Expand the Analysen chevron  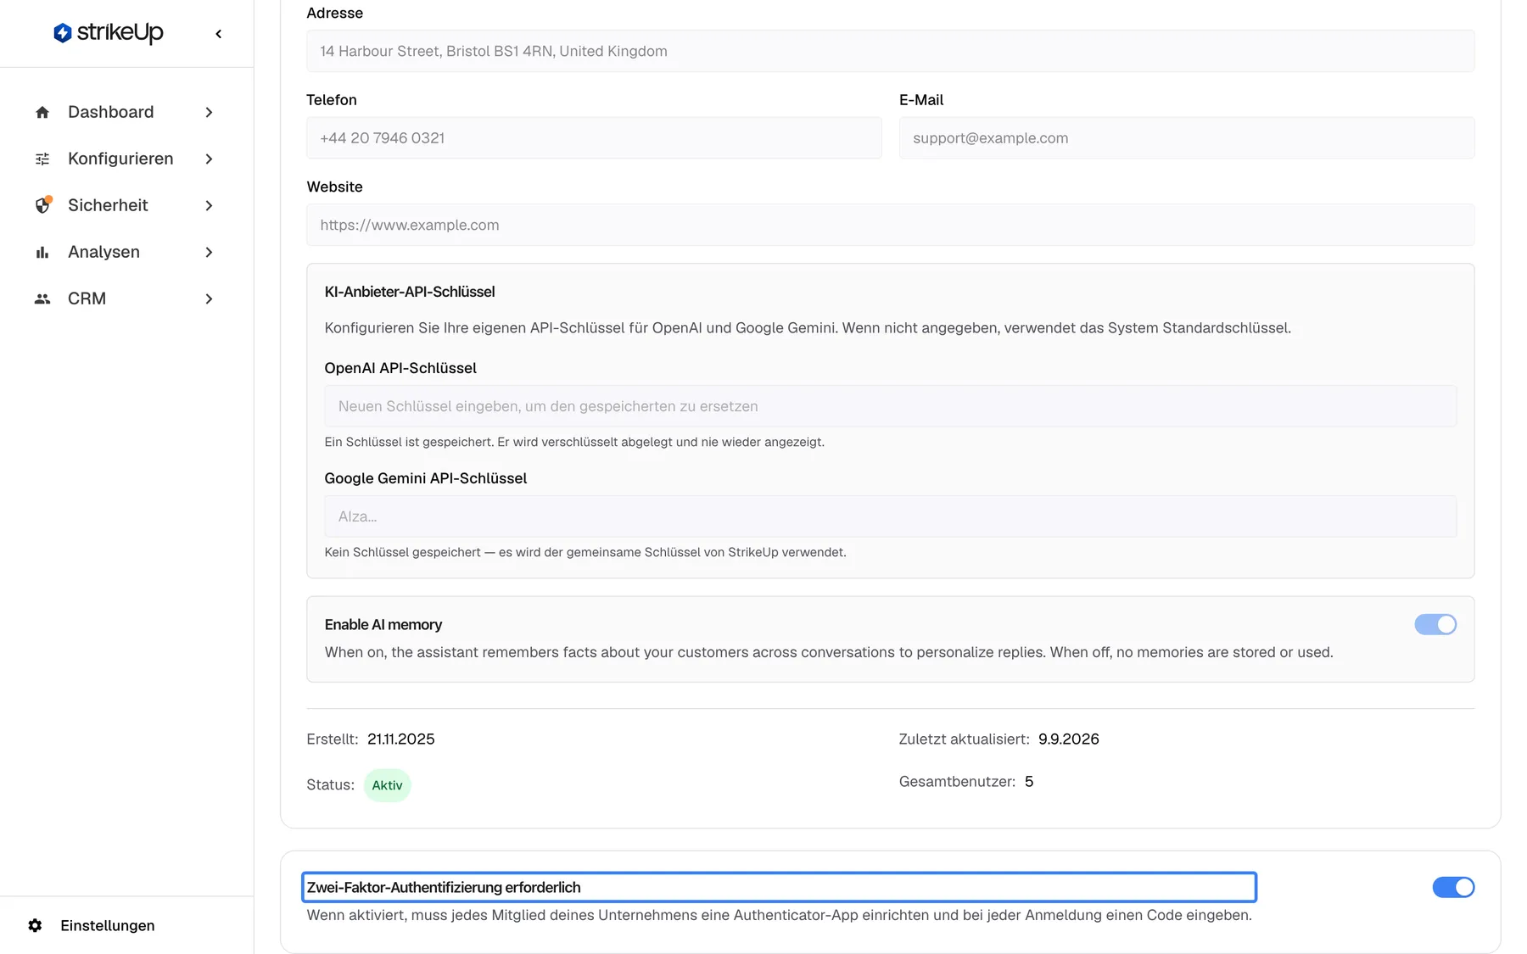pos(209,252)
